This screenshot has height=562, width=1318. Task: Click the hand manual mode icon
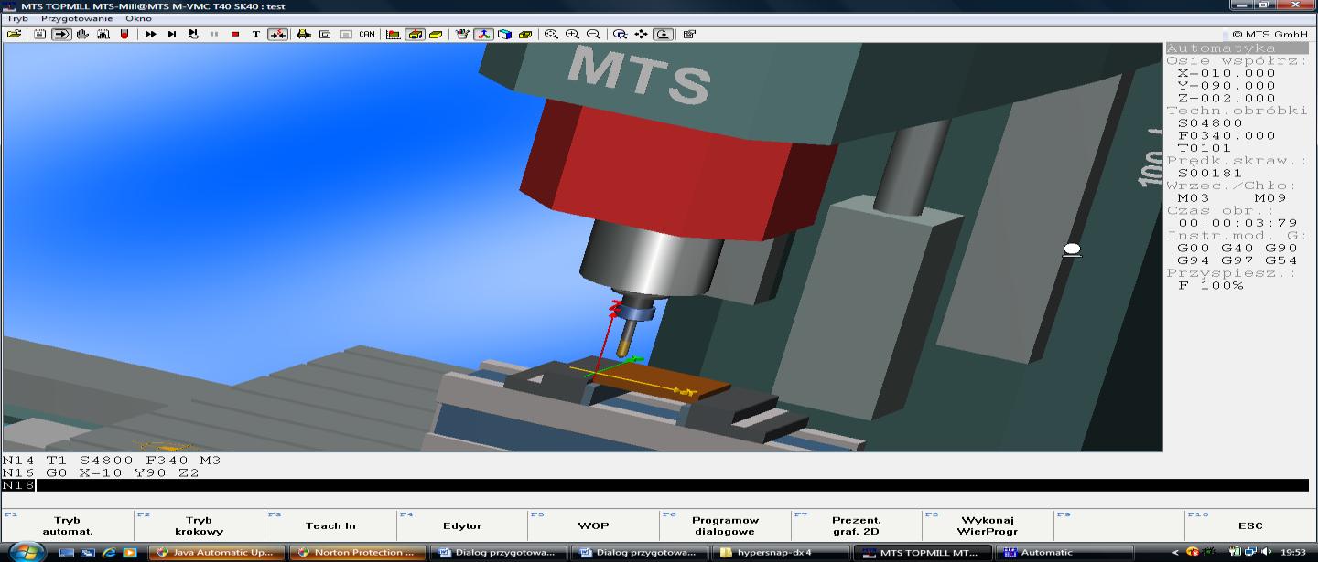pyautogui.click(x=82, y=34)
